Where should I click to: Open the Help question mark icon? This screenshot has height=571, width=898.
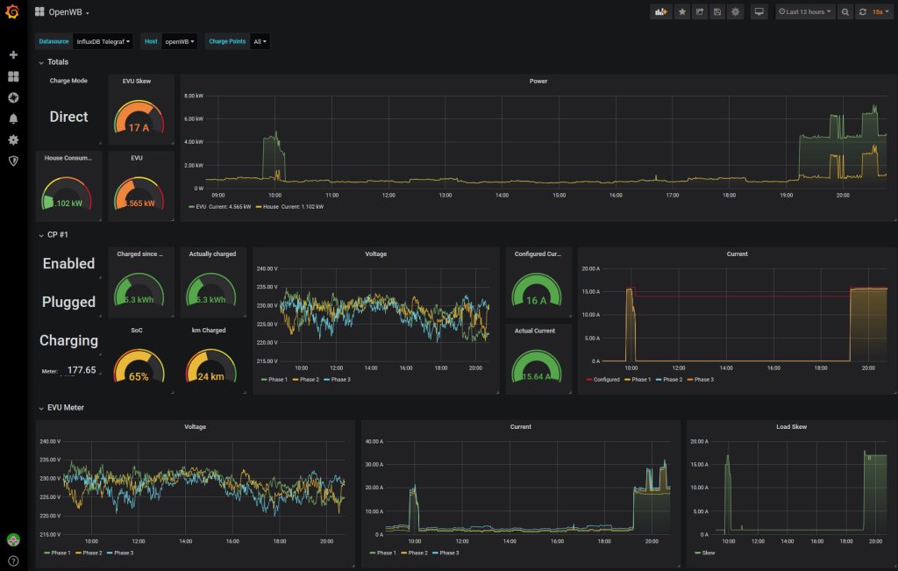(x=13, y=561)
